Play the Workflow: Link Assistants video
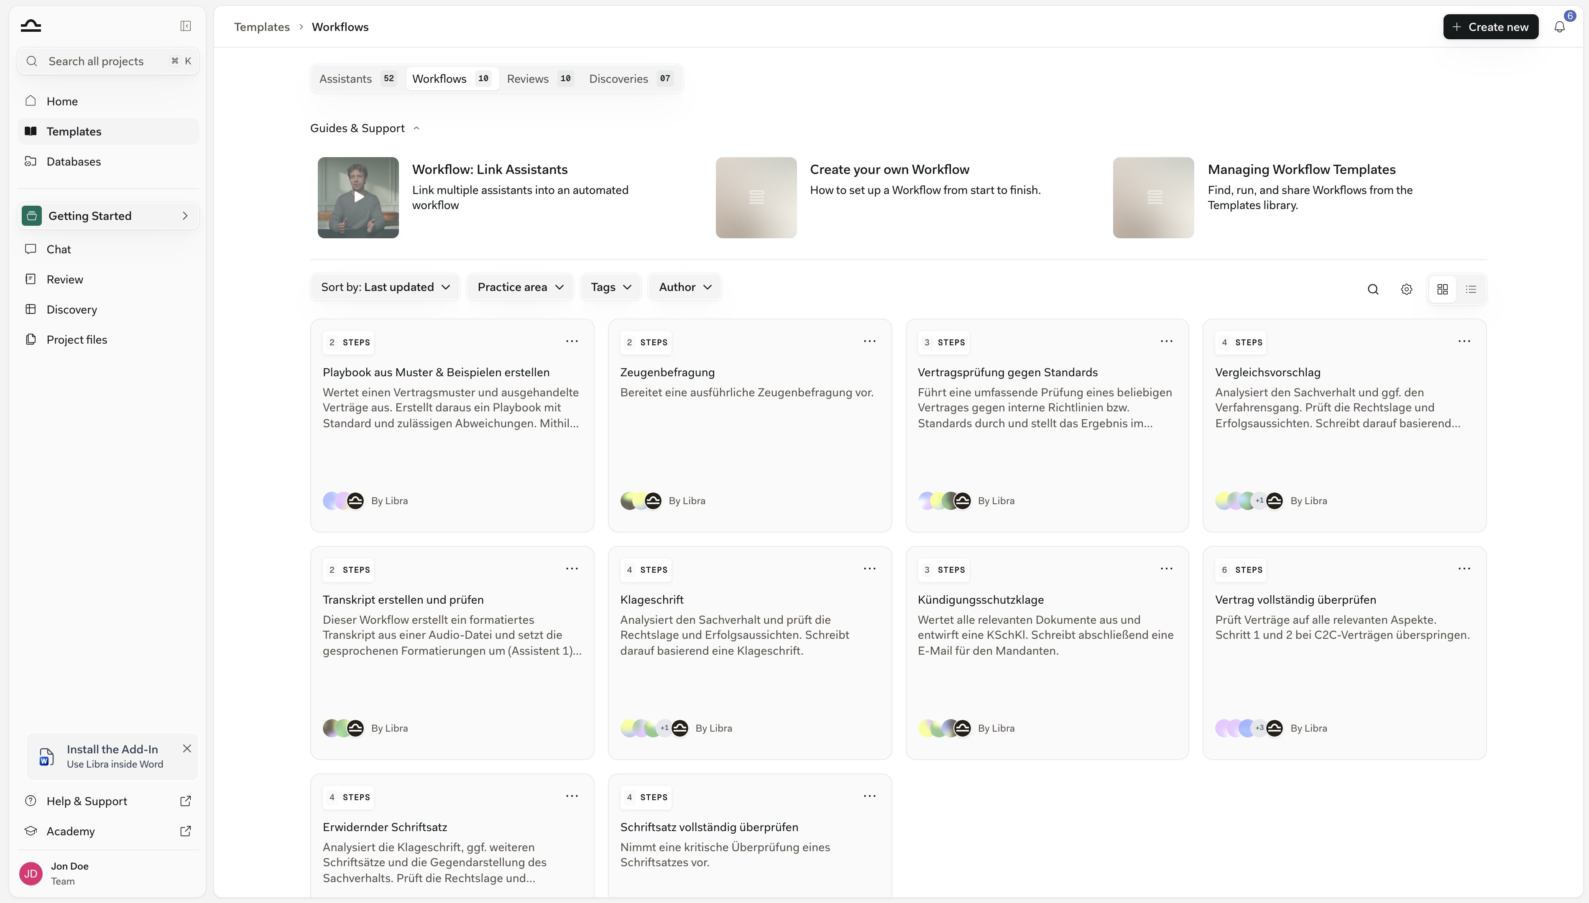The image size is (1589, 903). [358, 197]
